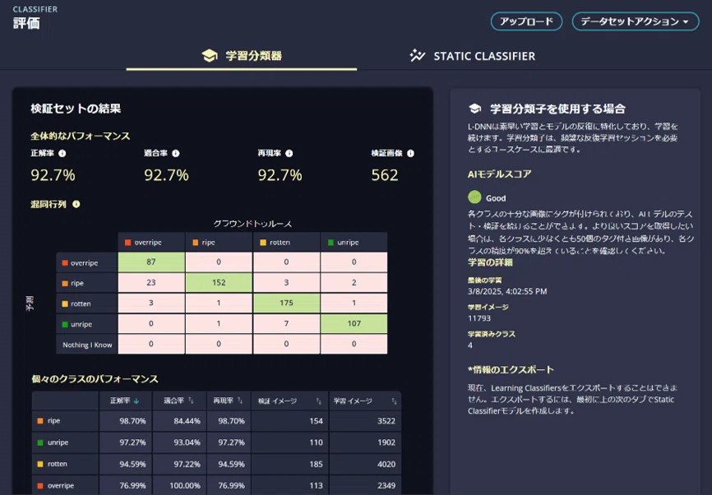
Task: Click the Nothing I Know row label
Action: pos(87,345)
